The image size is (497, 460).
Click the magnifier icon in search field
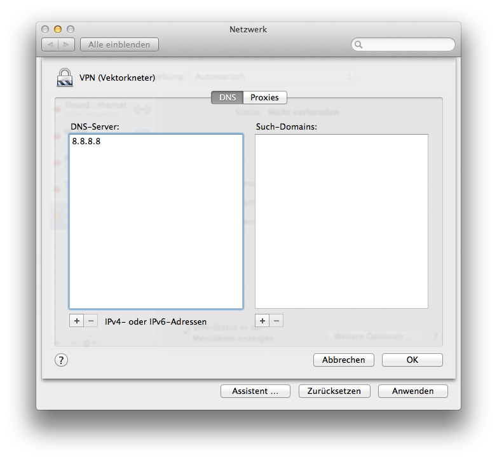click(358, 44)
